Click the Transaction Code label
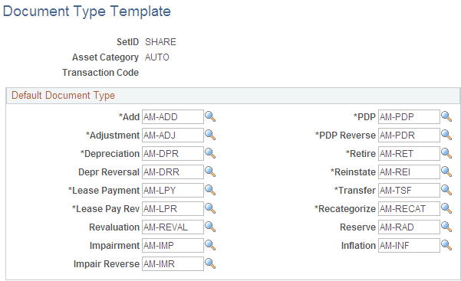This screenshot has height=281, width=461. [100, 73]
